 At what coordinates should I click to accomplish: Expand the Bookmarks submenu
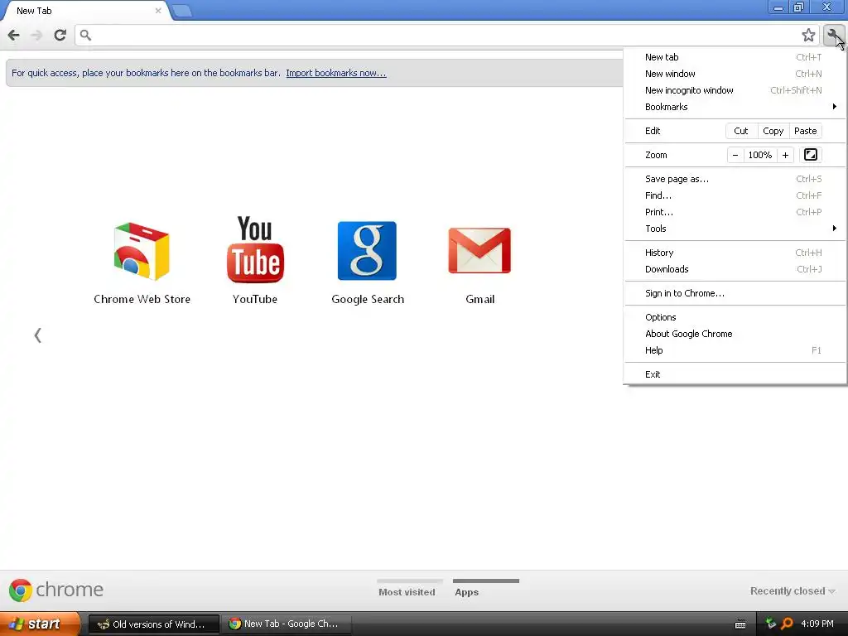click(735, 107)
